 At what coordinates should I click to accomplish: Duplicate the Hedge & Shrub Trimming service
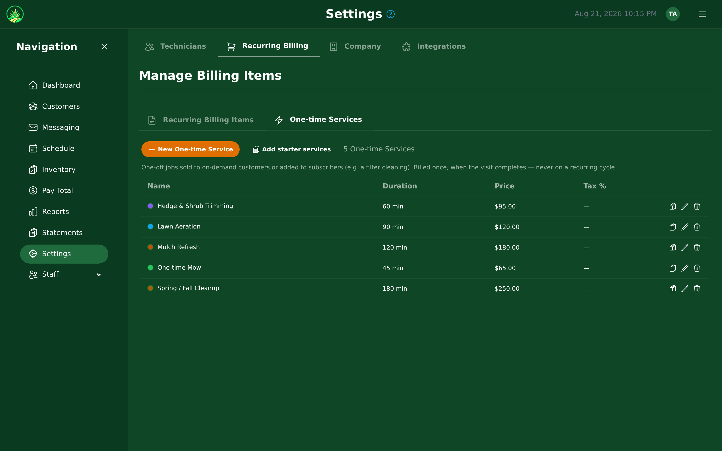(x=673, y=206)
